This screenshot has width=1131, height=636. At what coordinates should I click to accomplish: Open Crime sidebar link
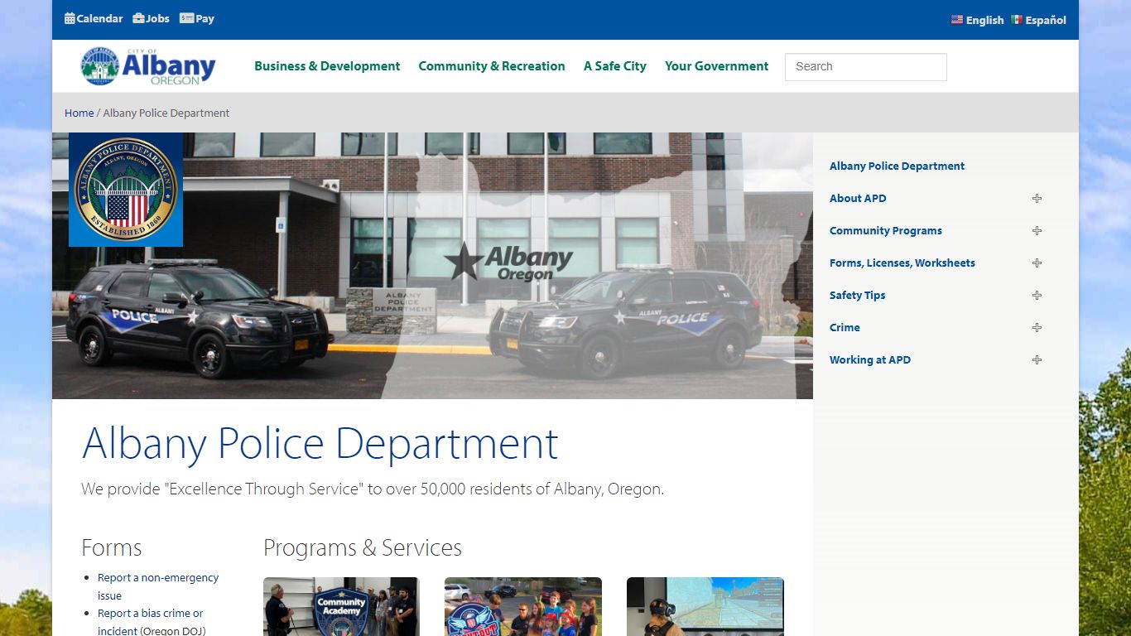click(x=845, y=328)
